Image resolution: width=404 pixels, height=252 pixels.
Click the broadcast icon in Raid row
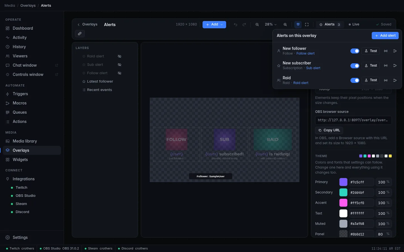[x=386, y=80]
